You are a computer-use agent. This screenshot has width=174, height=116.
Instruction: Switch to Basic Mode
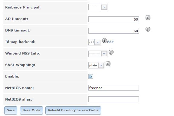tap(31, 110)
